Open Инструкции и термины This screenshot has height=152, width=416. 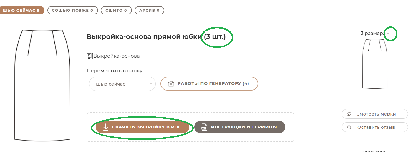pos(240,127)
